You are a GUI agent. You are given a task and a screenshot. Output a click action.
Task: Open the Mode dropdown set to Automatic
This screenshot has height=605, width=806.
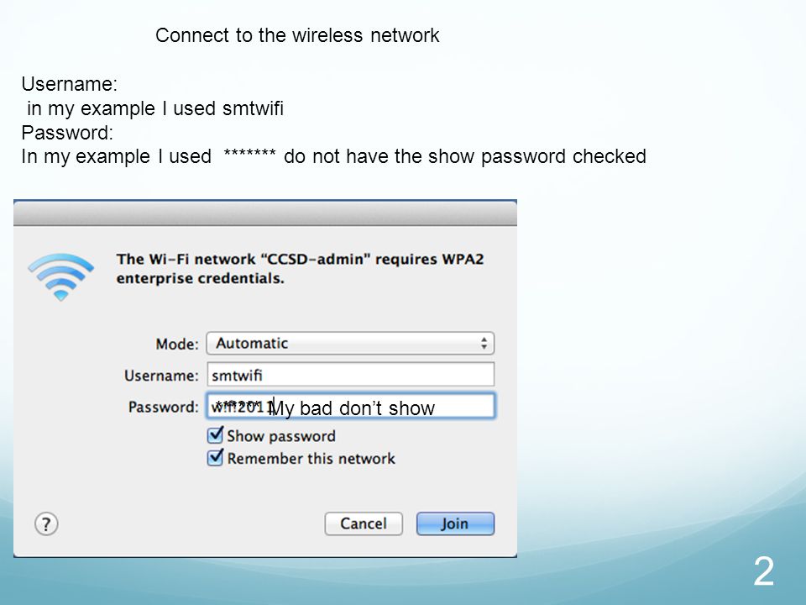click(350, 343)
